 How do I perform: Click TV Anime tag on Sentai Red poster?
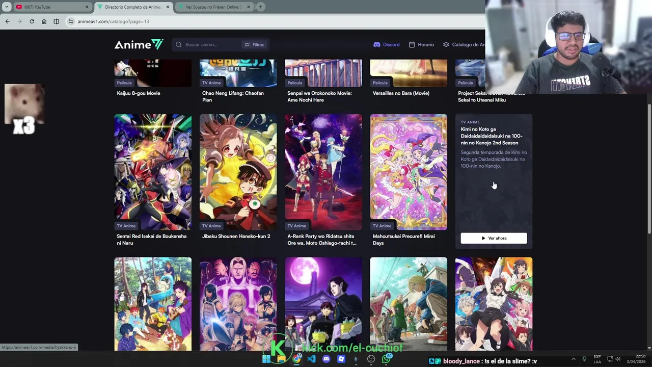(x=126, y=226)
